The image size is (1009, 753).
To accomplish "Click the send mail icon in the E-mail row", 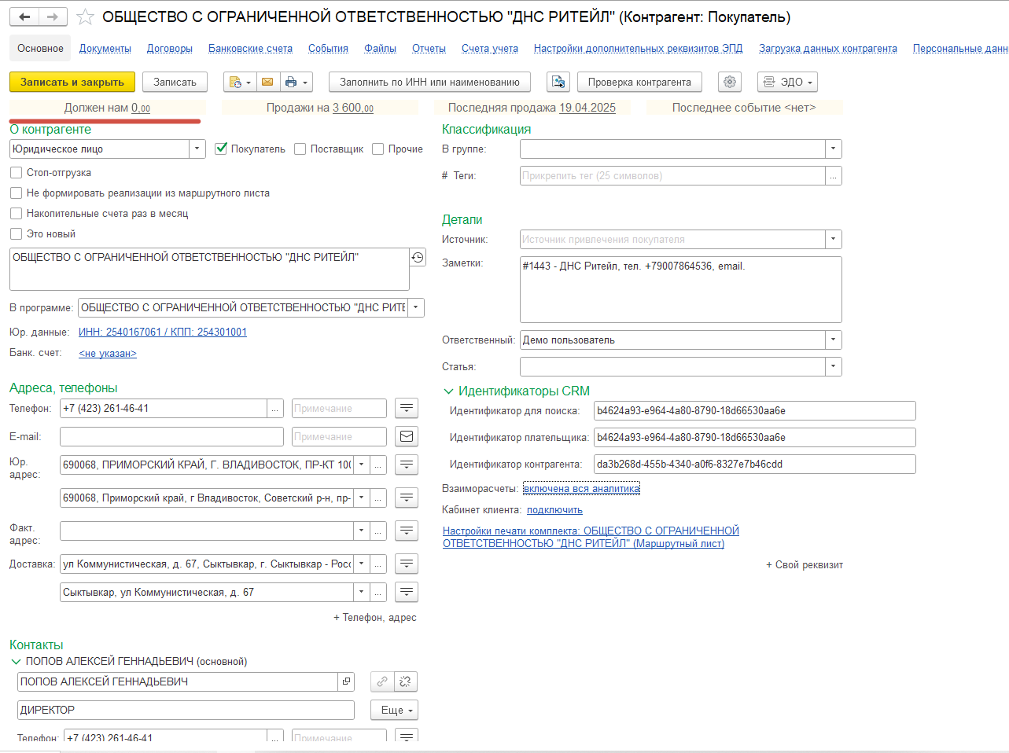I will 407,436.
